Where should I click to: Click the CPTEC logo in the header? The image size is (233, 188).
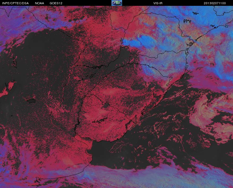point(117,3)
